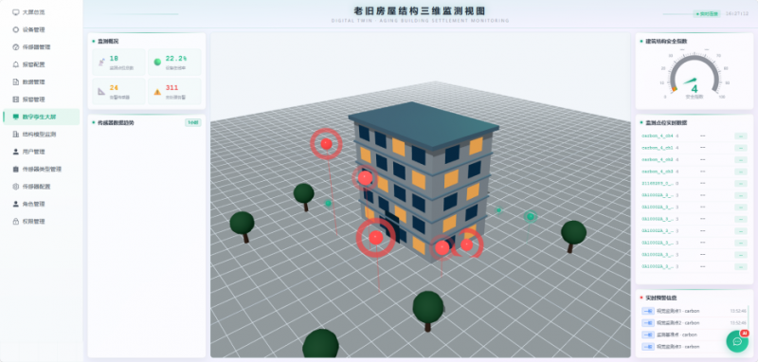Image resolution: width=758 pixels, height=362 pixels.
Task: Click the detail button for 21168269_0 row
Action: pos(741,183)
